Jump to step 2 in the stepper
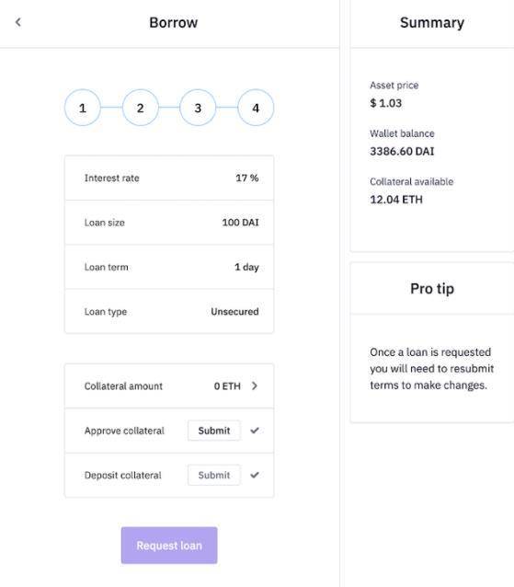The height and width of the screenshot is (587, 514). click(x=141, y=108)
